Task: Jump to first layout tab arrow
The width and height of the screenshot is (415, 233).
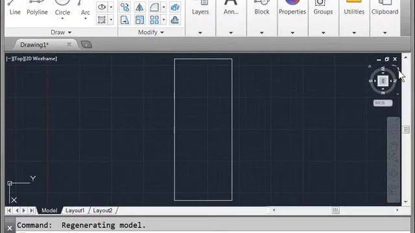Action: tap(9, 210)
